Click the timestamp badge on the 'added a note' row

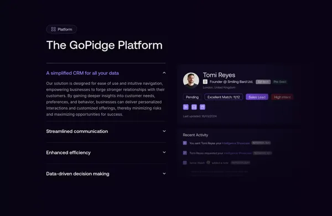[241, 163]
